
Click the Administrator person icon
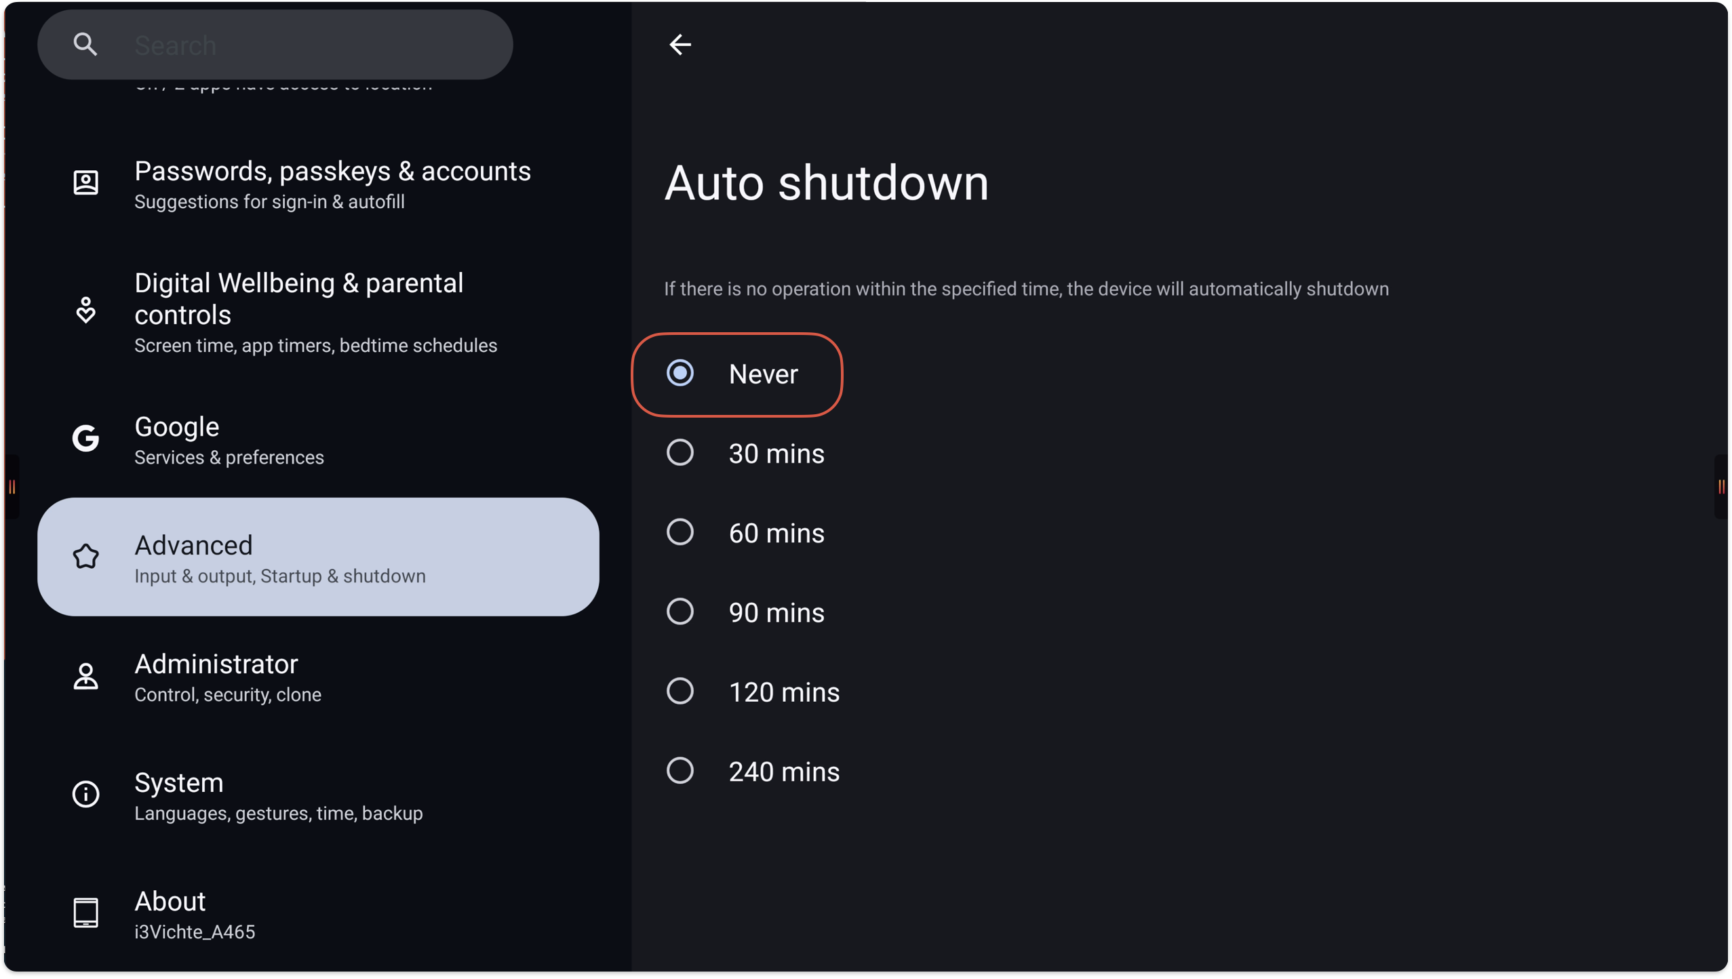click(x=85, y=677)
